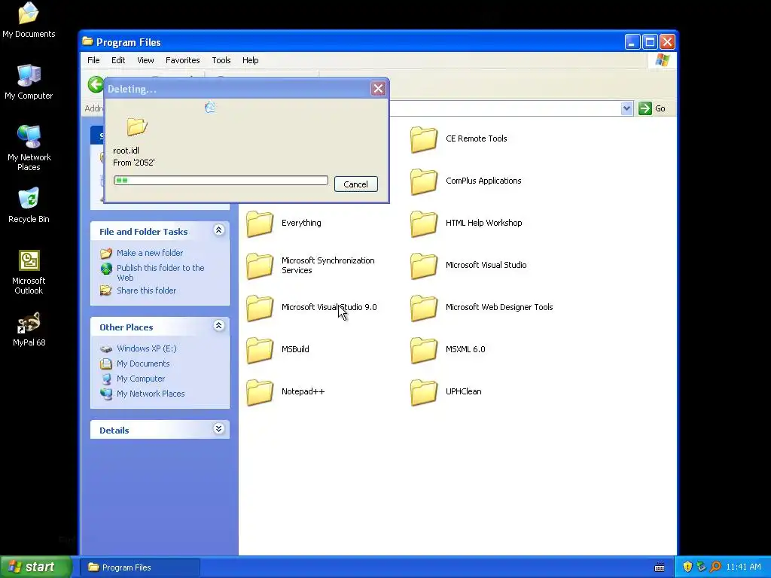Screen dimensions: 771x578
Task: Select the Everything folder icon
Action: point(260,224)
